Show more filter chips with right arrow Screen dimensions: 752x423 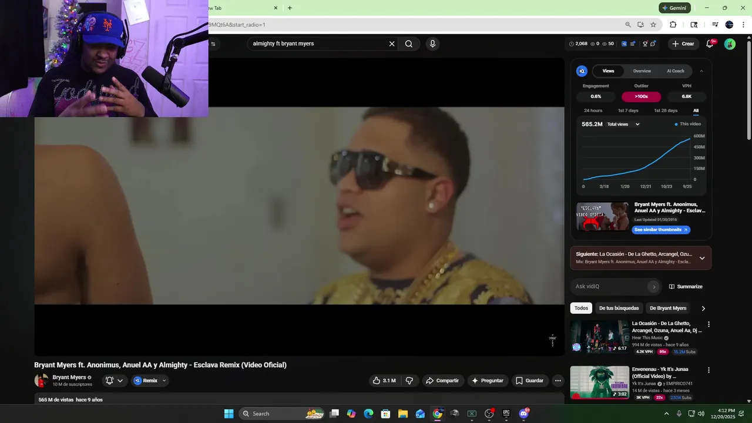703,308
